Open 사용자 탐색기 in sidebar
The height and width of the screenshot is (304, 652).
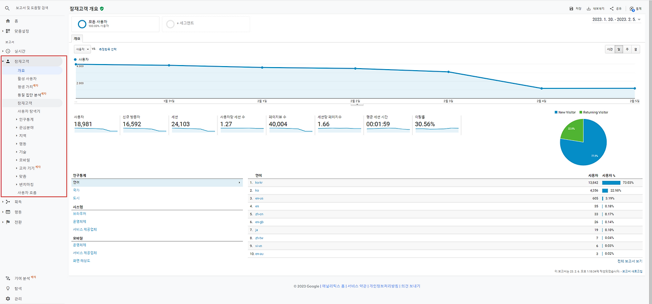pos(29,111)
